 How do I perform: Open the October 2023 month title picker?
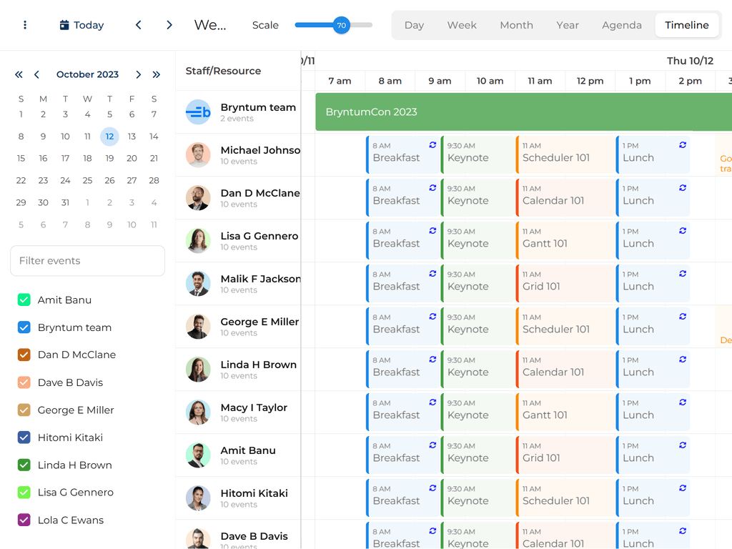pos(87,74)
